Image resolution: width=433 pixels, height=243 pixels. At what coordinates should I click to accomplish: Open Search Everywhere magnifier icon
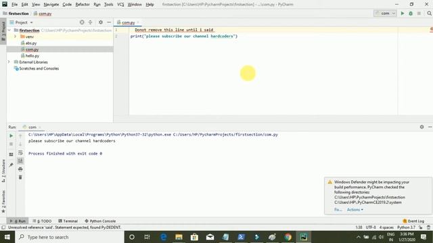429,13
